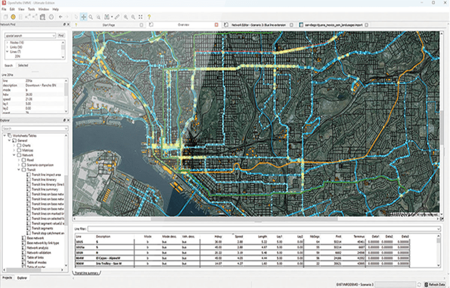
Task: Open Network validation worksheet
Action: 39,253
